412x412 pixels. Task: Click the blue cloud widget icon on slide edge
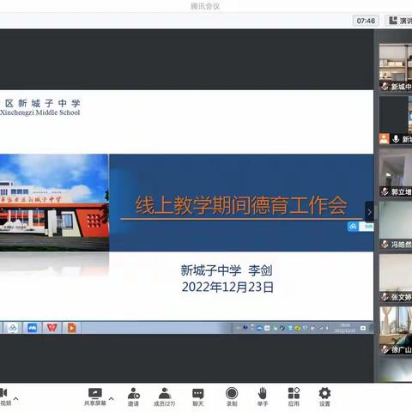point(353,227)
